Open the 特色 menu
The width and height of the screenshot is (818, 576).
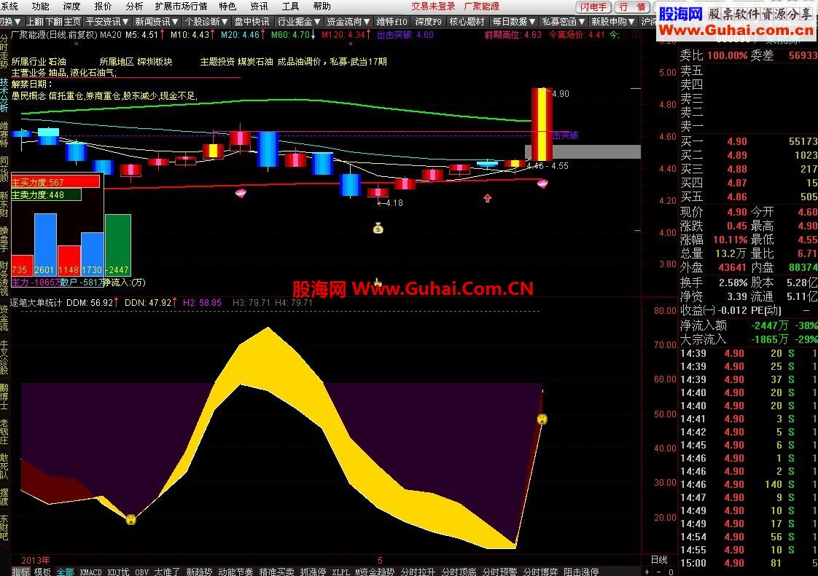[227, 7]
